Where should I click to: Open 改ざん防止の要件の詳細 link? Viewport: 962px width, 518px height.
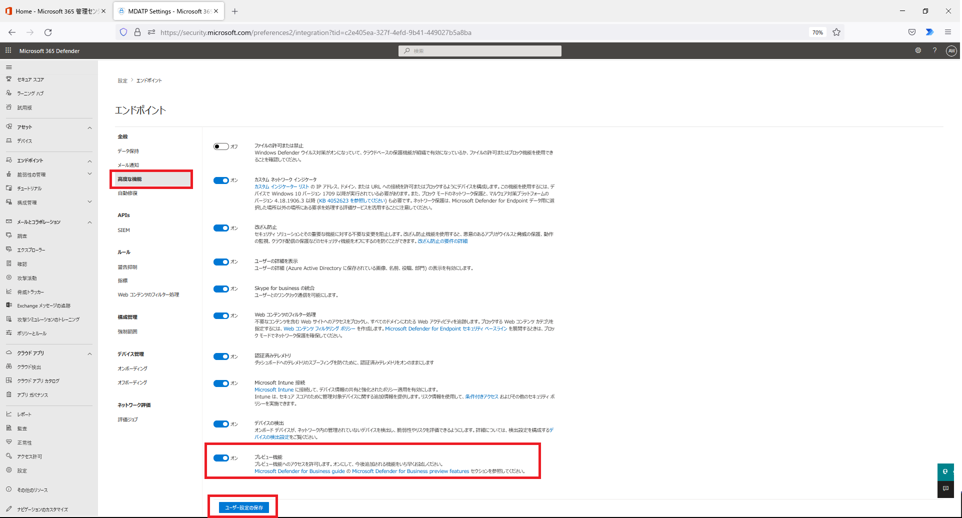click(442, 241)
